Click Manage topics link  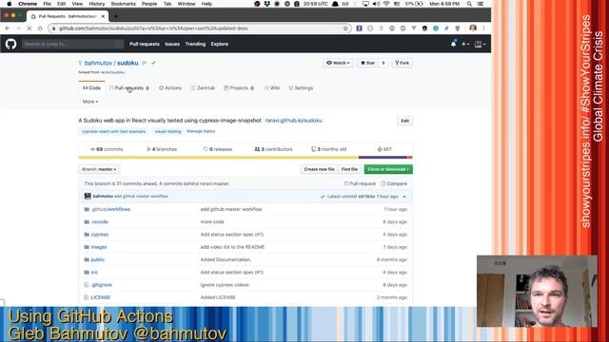point(201,131)
